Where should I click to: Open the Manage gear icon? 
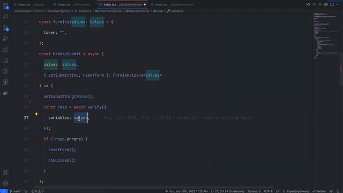5,183
